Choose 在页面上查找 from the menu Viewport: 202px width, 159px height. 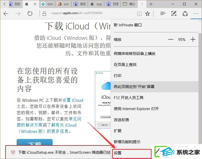pyautogui.click(x=154, y=64)
